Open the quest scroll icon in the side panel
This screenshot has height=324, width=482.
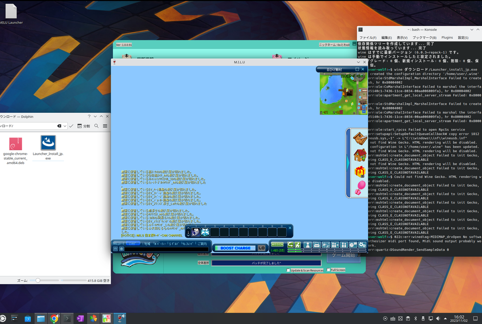click(x=360, y=138)
